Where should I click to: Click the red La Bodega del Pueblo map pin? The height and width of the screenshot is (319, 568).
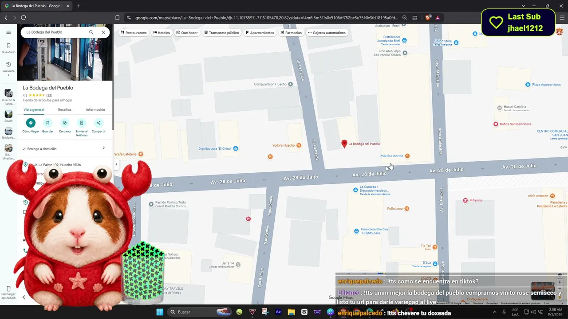click(x=344, y=144)
